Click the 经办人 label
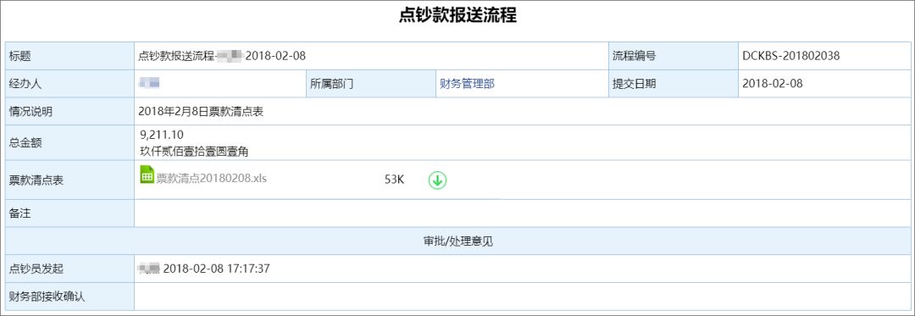 coord(25,83)
